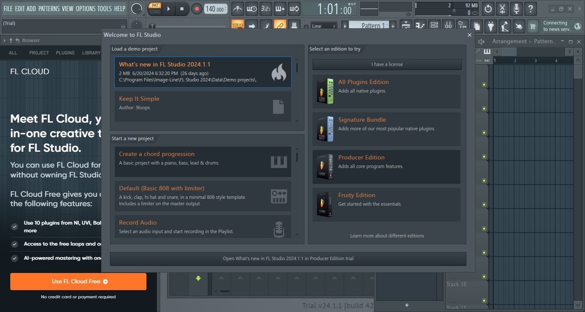Switch to PAT mode in transport

[155, 6]
